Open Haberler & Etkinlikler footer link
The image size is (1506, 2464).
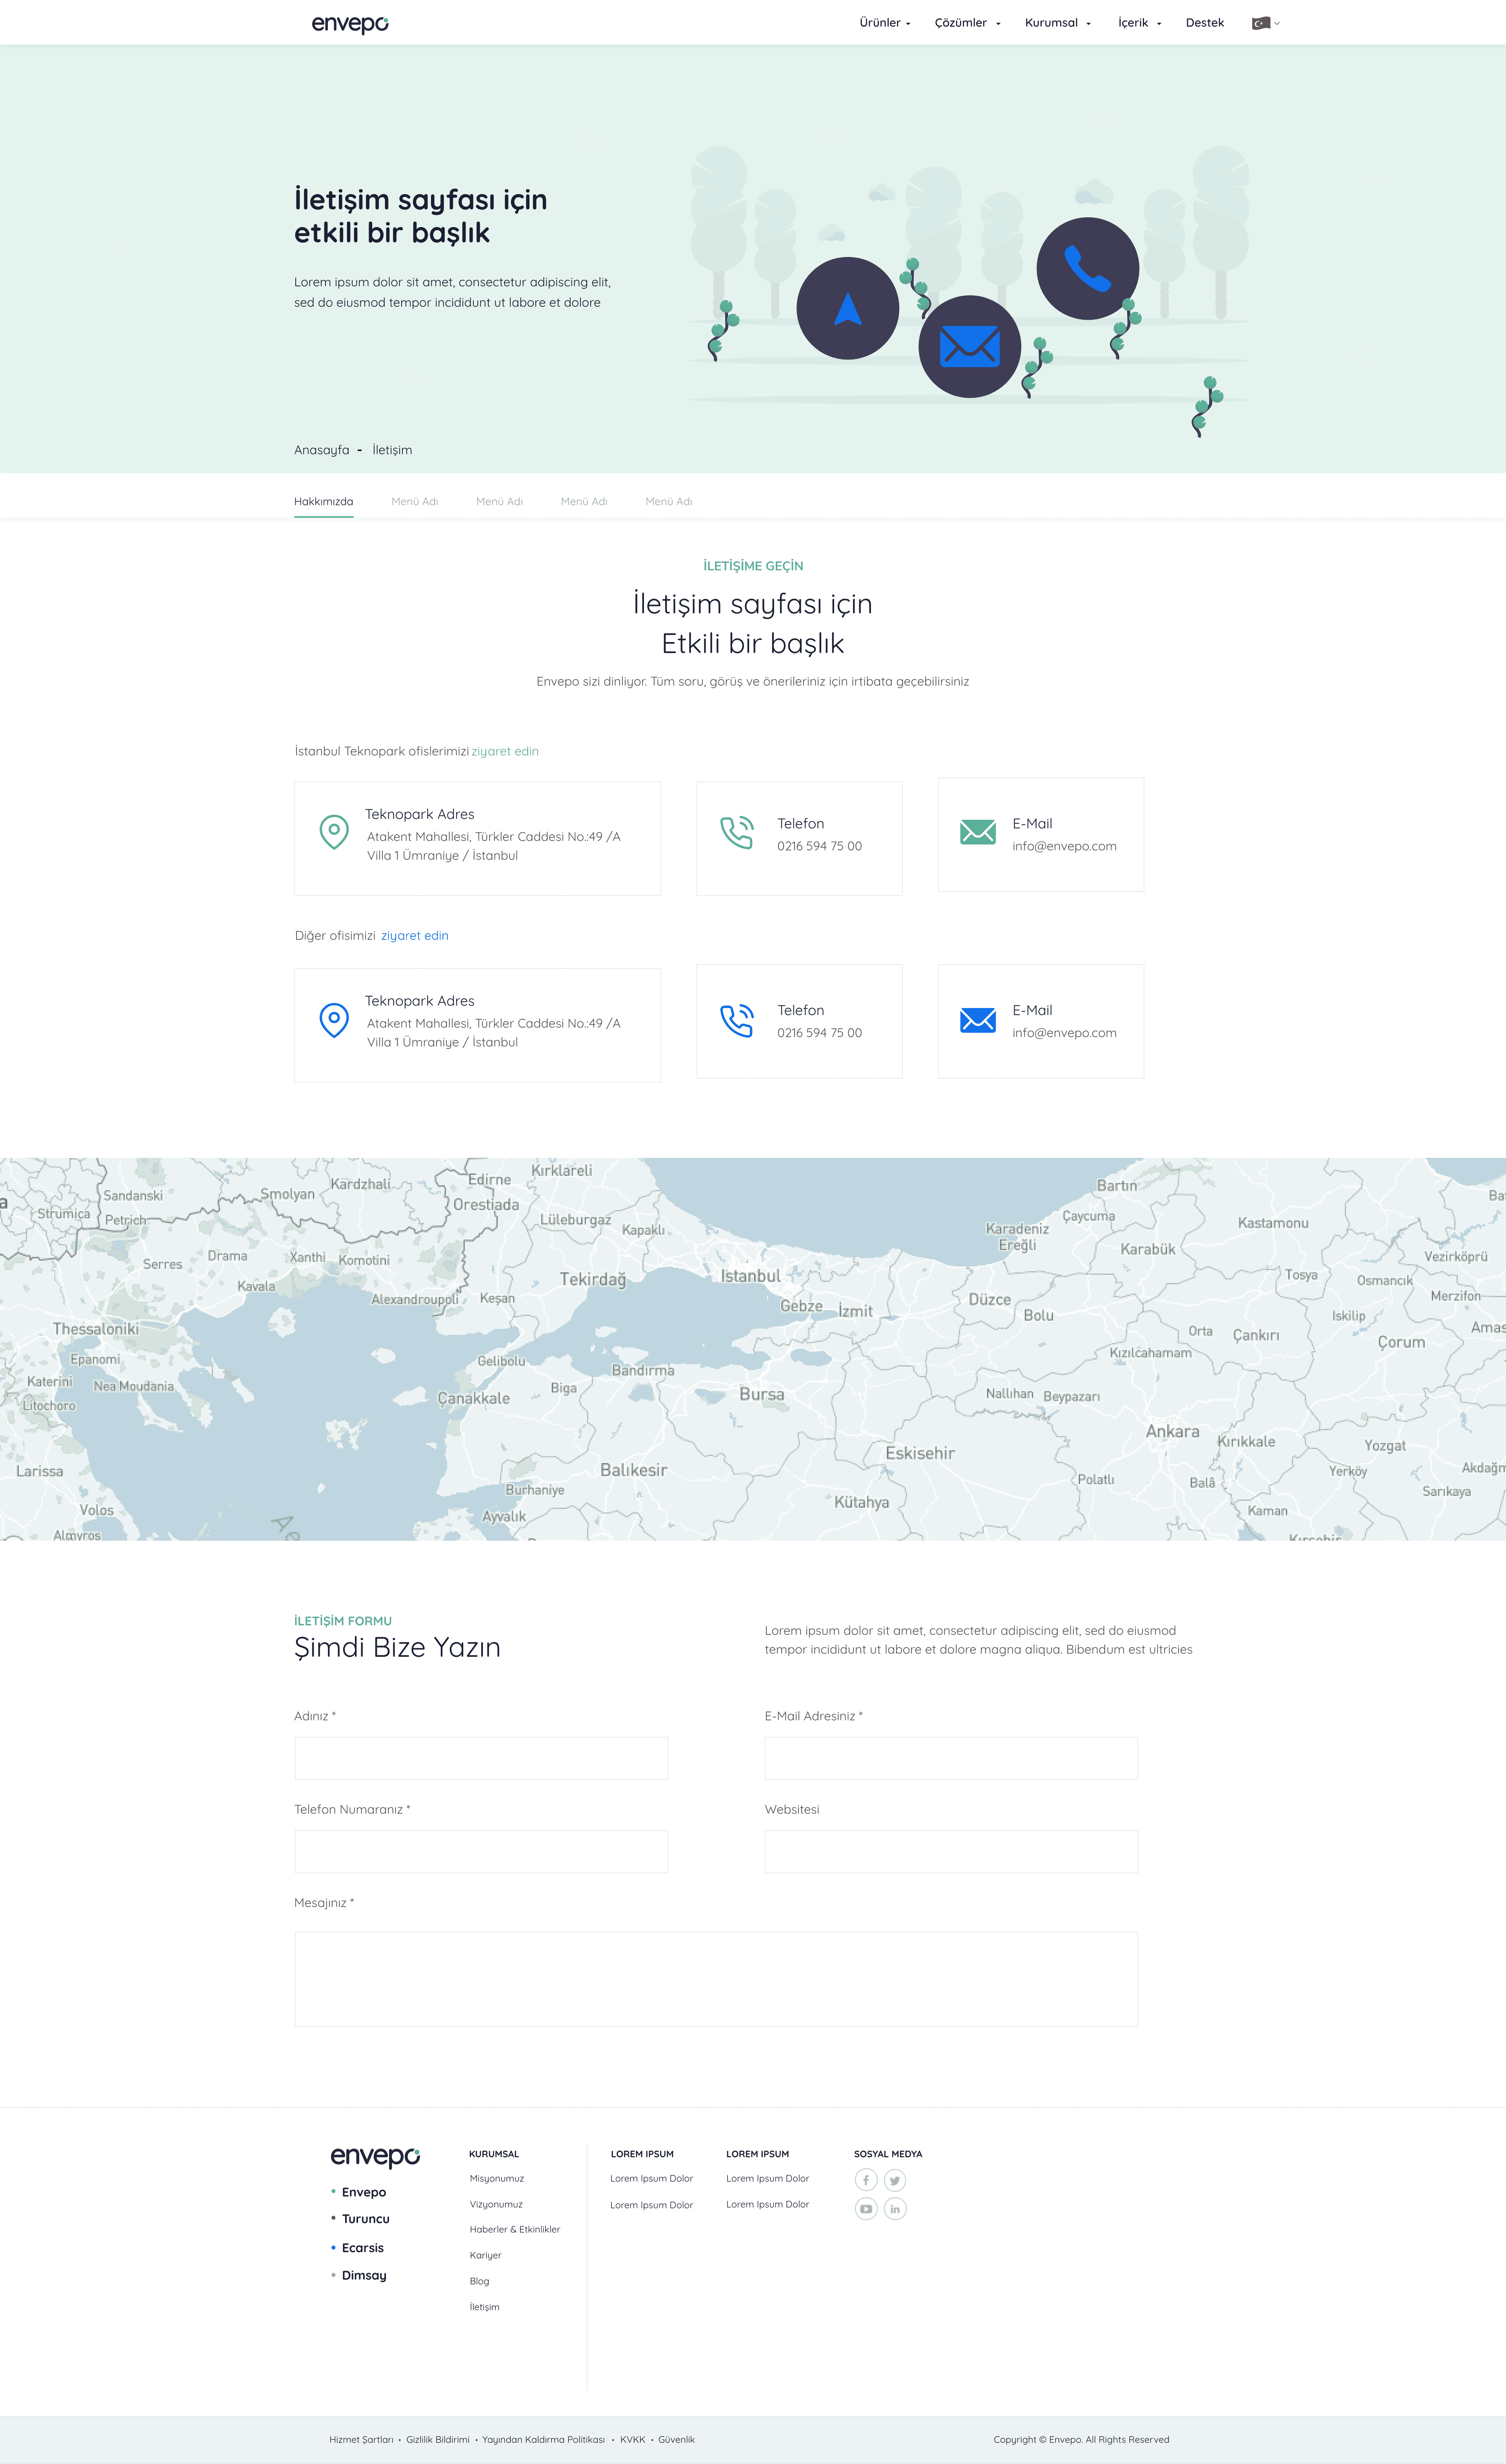[514, 2230]
